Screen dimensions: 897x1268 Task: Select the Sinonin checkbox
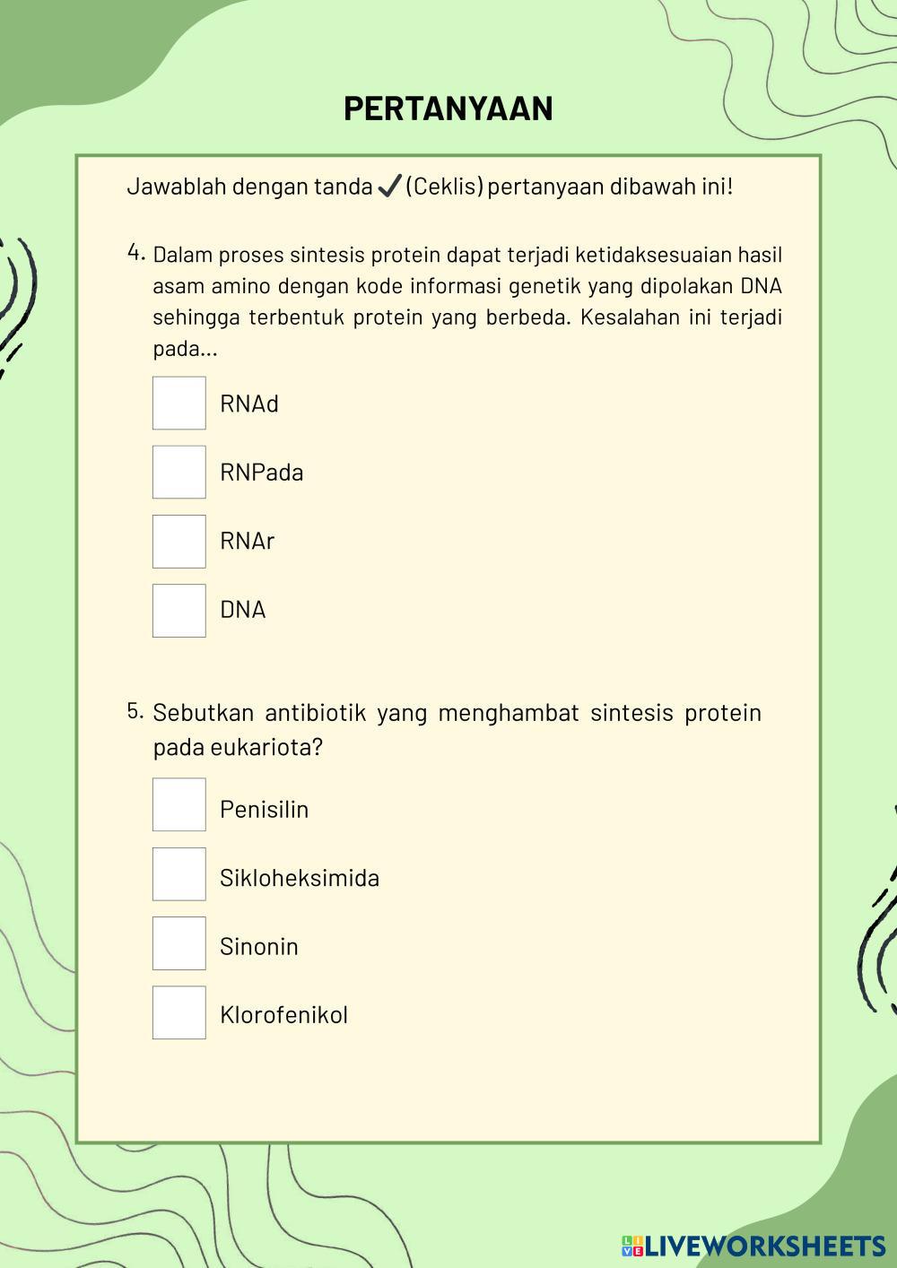(179, 943)
